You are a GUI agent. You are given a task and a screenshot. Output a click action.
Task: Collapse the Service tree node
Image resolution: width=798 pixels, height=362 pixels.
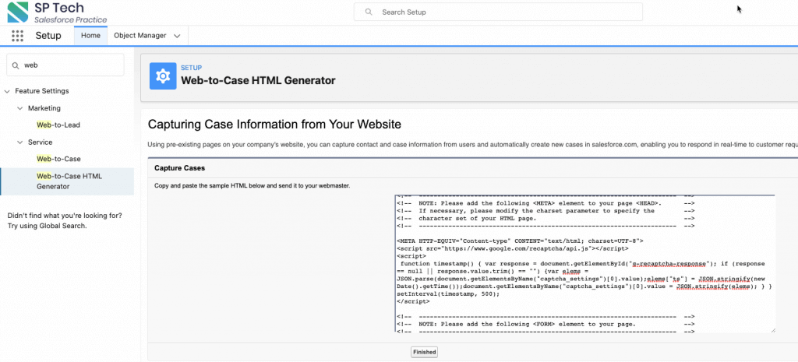[20, 142]
